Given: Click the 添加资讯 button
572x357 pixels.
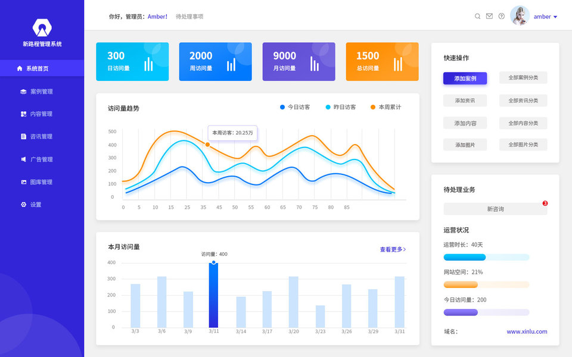Looking at the screenshot, I should 465,101.
